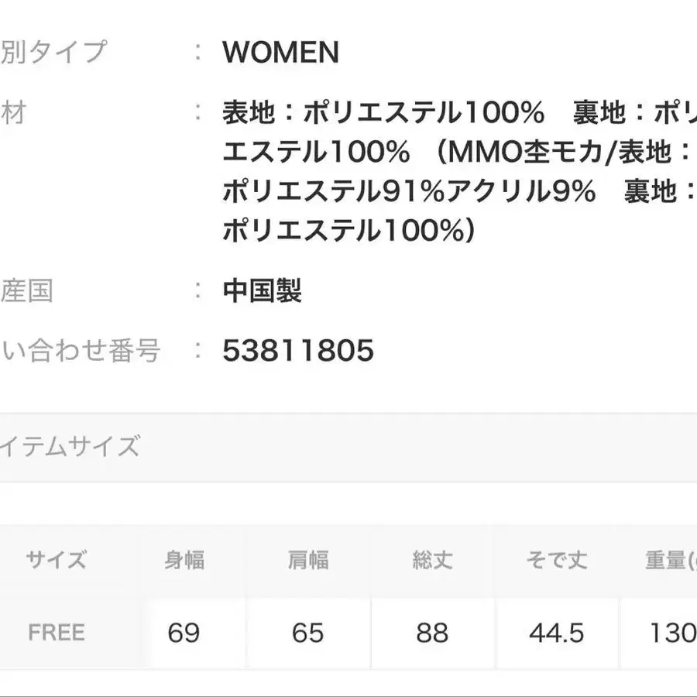This screenshot has width=697, height=697.
Task: Click the そで丈 column header
Action: [x=556, y=560]
